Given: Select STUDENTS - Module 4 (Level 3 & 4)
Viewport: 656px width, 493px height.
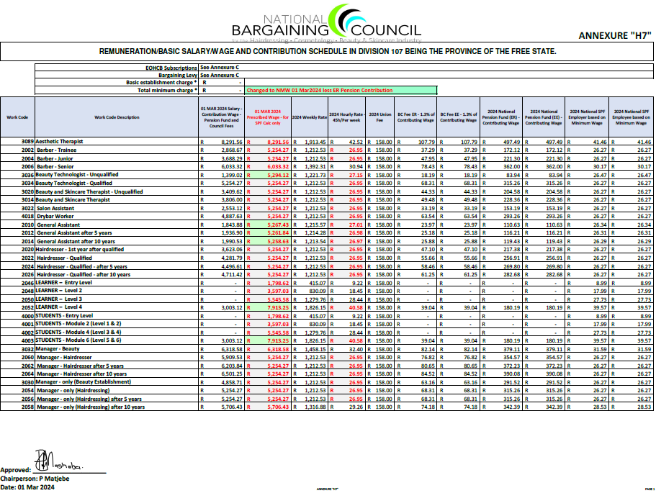Looking at the screenshot, I should pos(78,332).
